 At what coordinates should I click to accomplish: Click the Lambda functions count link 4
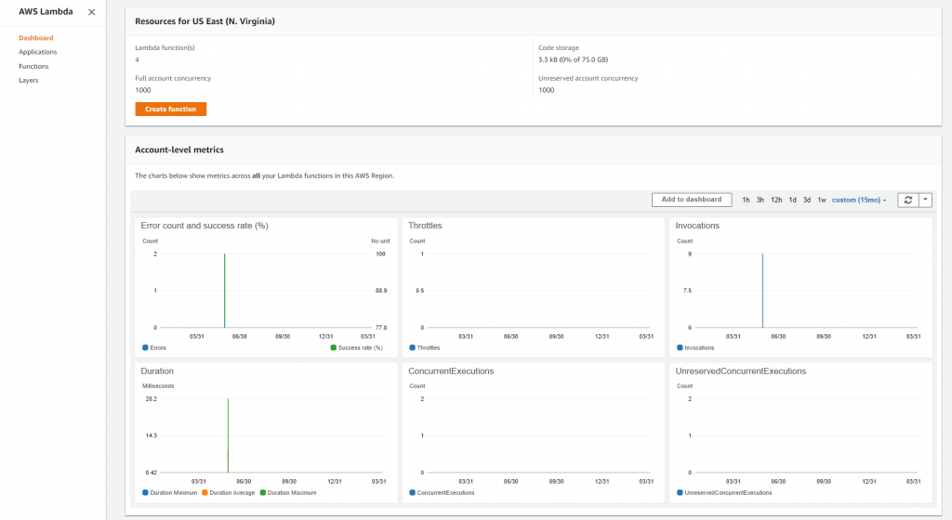tap(138, 59)
